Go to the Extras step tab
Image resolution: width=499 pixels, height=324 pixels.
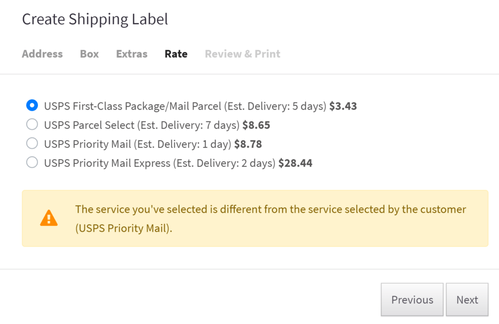[132, 54]
